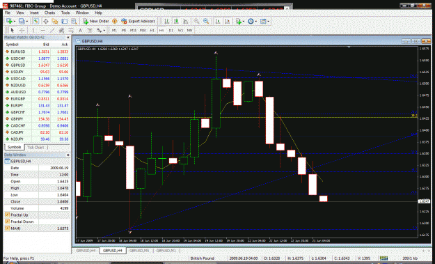
Task: Select the text label tool
Action: [90, 30]
